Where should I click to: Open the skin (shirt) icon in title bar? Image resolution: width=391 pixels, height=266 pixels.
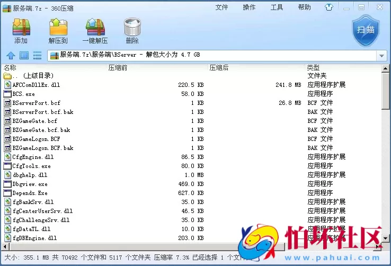coord(328,7)
